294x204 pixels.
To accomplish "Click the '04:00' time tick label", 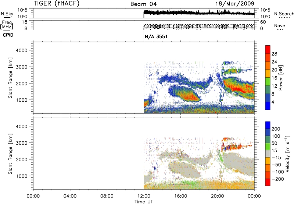I will 70,196.
